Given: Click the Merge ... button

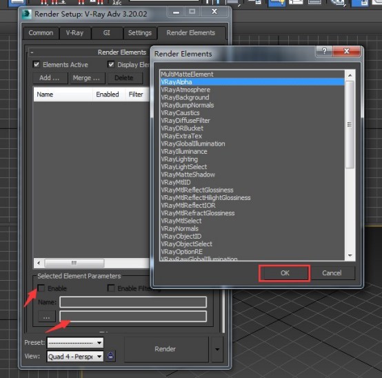Looking at the screenshot, I should (x=87, y=78).
